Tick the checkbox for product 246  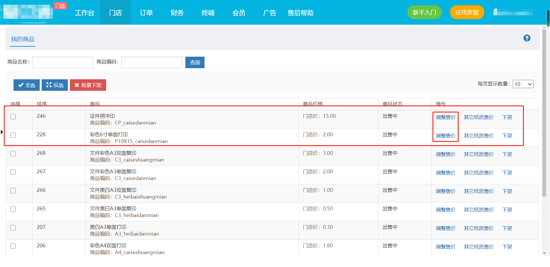[13, 117]
